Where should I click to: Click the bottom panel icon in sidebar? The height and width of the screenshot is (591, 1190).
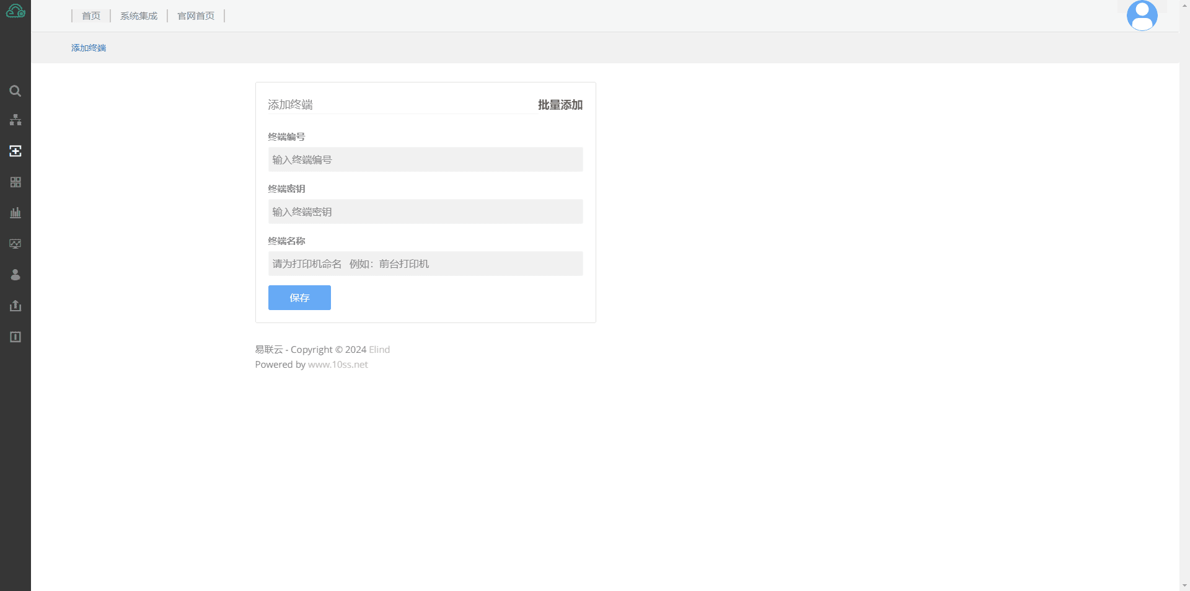[x=15, y=337]
